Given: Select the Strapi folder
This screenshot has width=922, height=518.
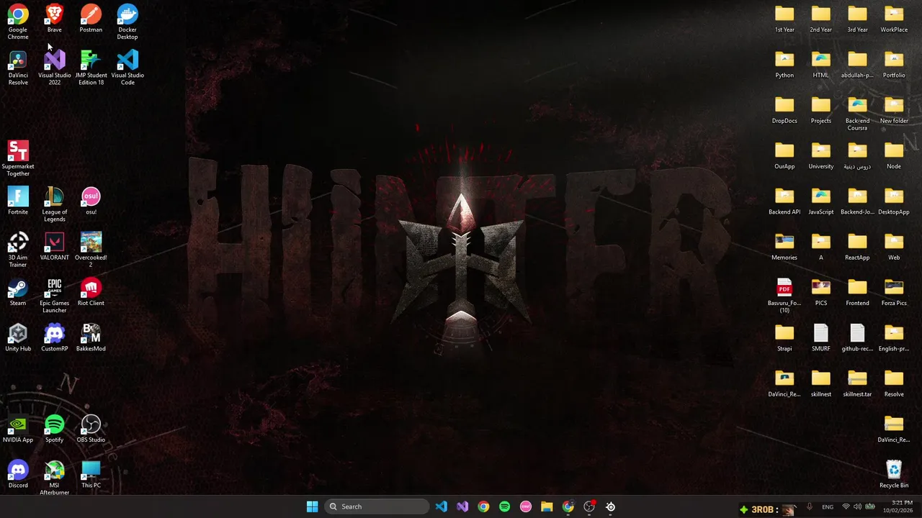Looking at the screenshot, I should (x=784, y=337).
